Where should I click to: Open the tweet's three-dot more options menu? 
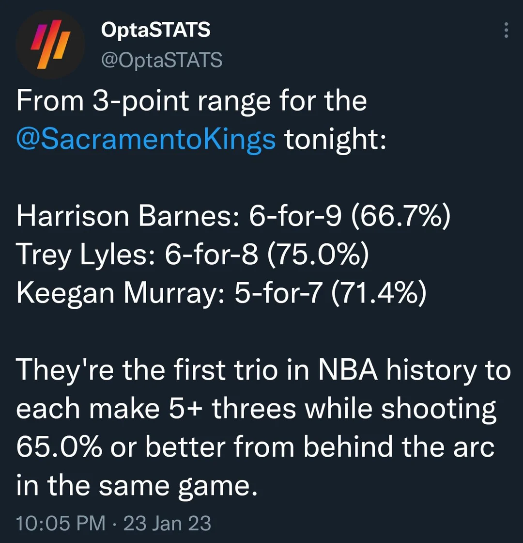[506, 30]
